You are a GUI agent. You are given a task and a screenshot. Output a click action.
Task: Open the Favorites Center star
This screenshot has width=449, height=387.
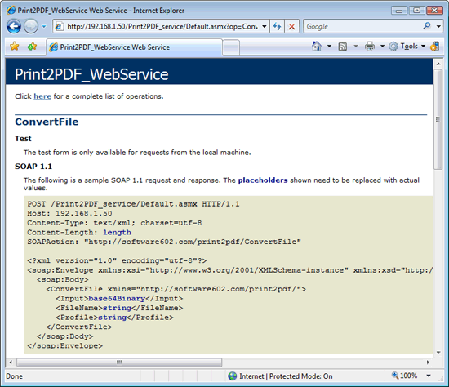(x=15, y=46)
